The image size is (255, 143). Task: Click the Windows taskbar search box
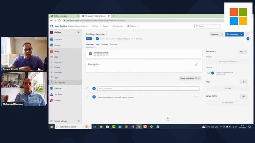point(73,127)
